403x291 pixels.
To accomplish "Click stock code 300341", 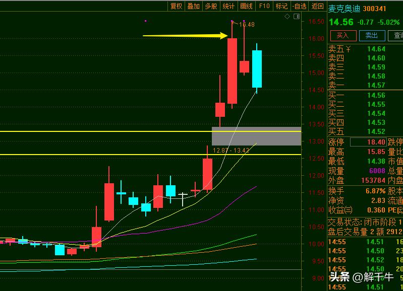I will pos(374,9).
